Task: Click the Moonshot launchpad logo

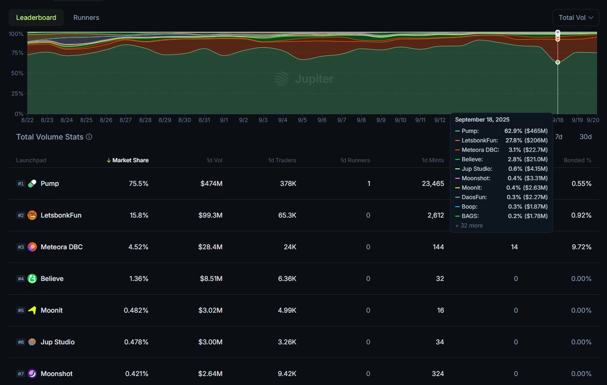Action: [x=32, y=374]
